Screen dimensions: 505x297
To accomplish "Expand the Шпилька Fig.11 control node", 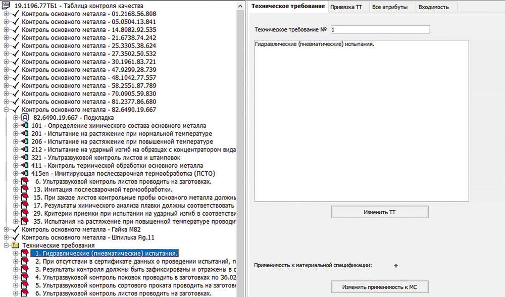I will point(7,237).
